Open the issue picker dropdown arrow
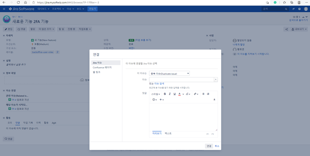 (216, 79)
